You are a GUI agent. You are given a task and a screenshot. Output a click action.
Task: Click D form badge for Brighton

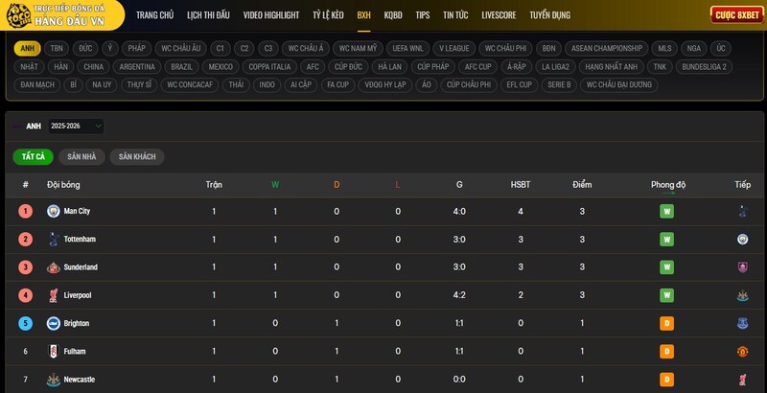[666, 323]
